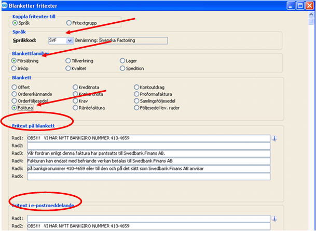Select the Spedition radio button

pyautogui.click(x=122, y=68)
